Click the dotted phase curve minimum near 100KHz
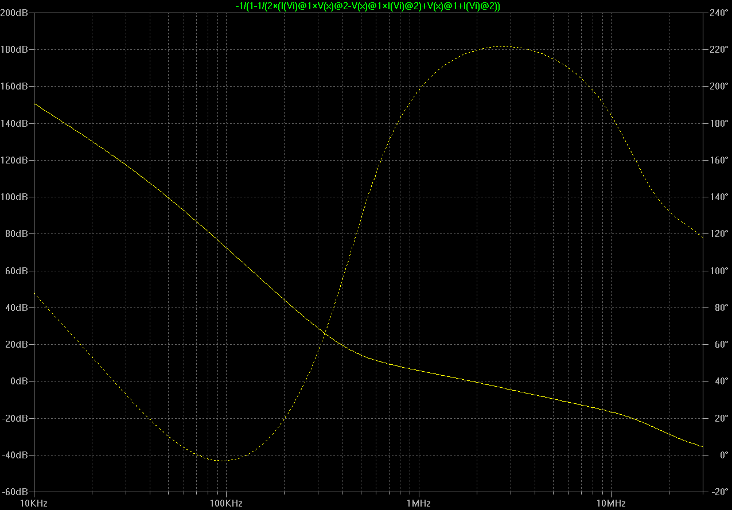 (x=224, y=461)
